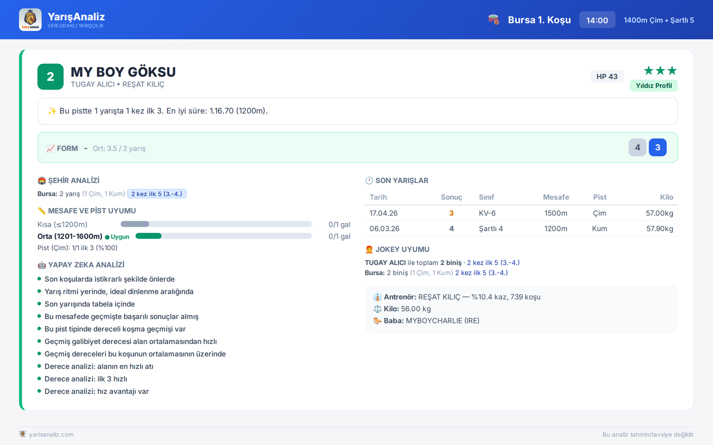Click the jockey icon beside JOKEY UYUMU
Screen dimensions: 713x445
pyautogui.click(x=369, y=249)
